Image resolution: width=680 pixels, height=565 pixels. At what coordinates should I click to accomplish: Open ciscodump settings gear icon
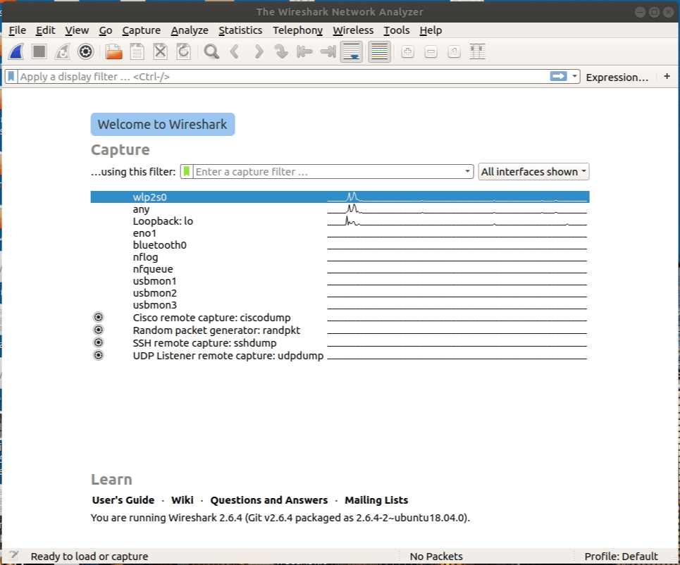[99, 318]
